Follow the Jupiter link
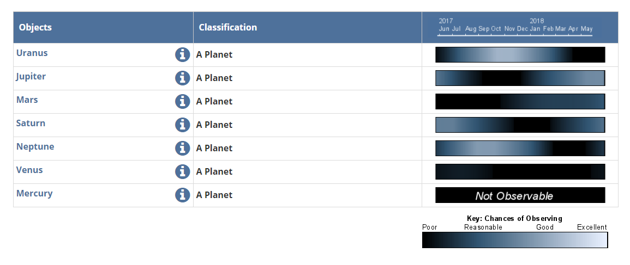Screen dimensions: 630x265 [31, 77]
